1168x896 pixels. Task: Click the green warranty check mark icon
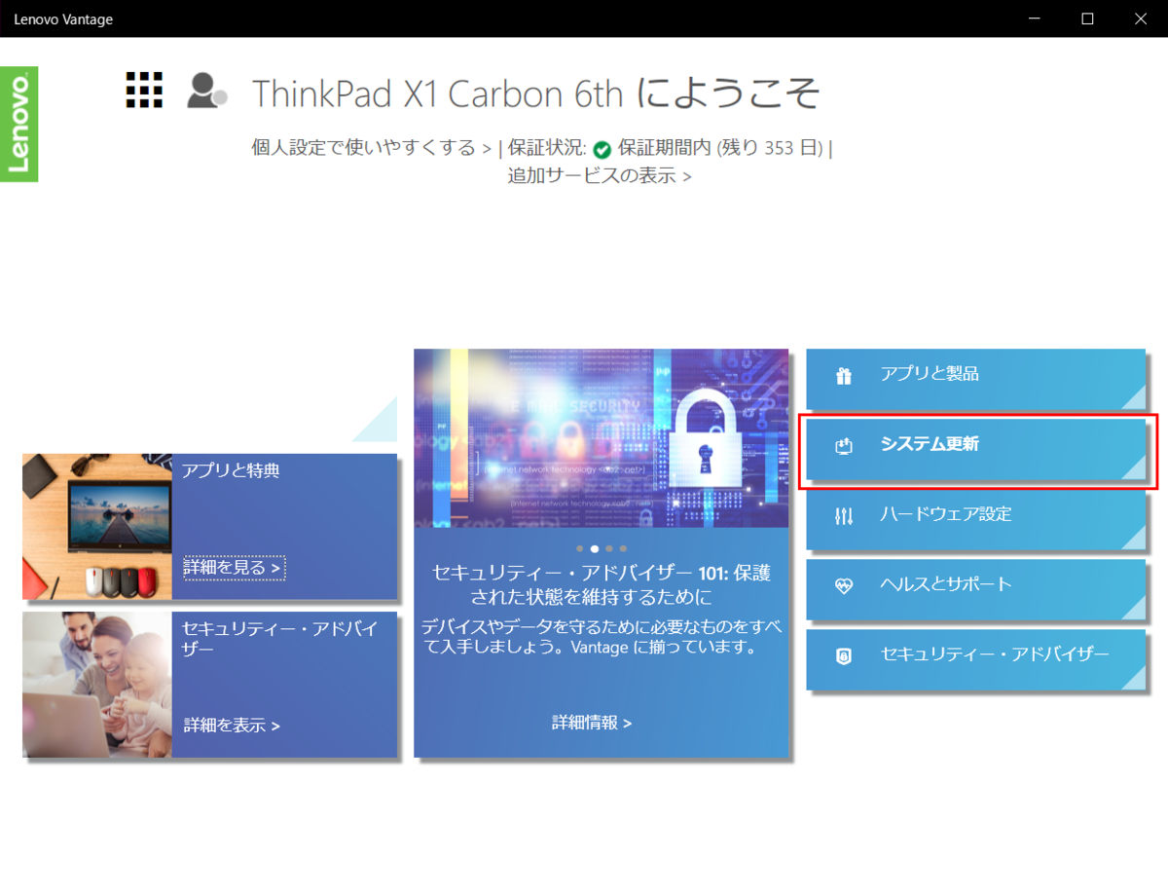pyautogui.click(x=602, y=149)
